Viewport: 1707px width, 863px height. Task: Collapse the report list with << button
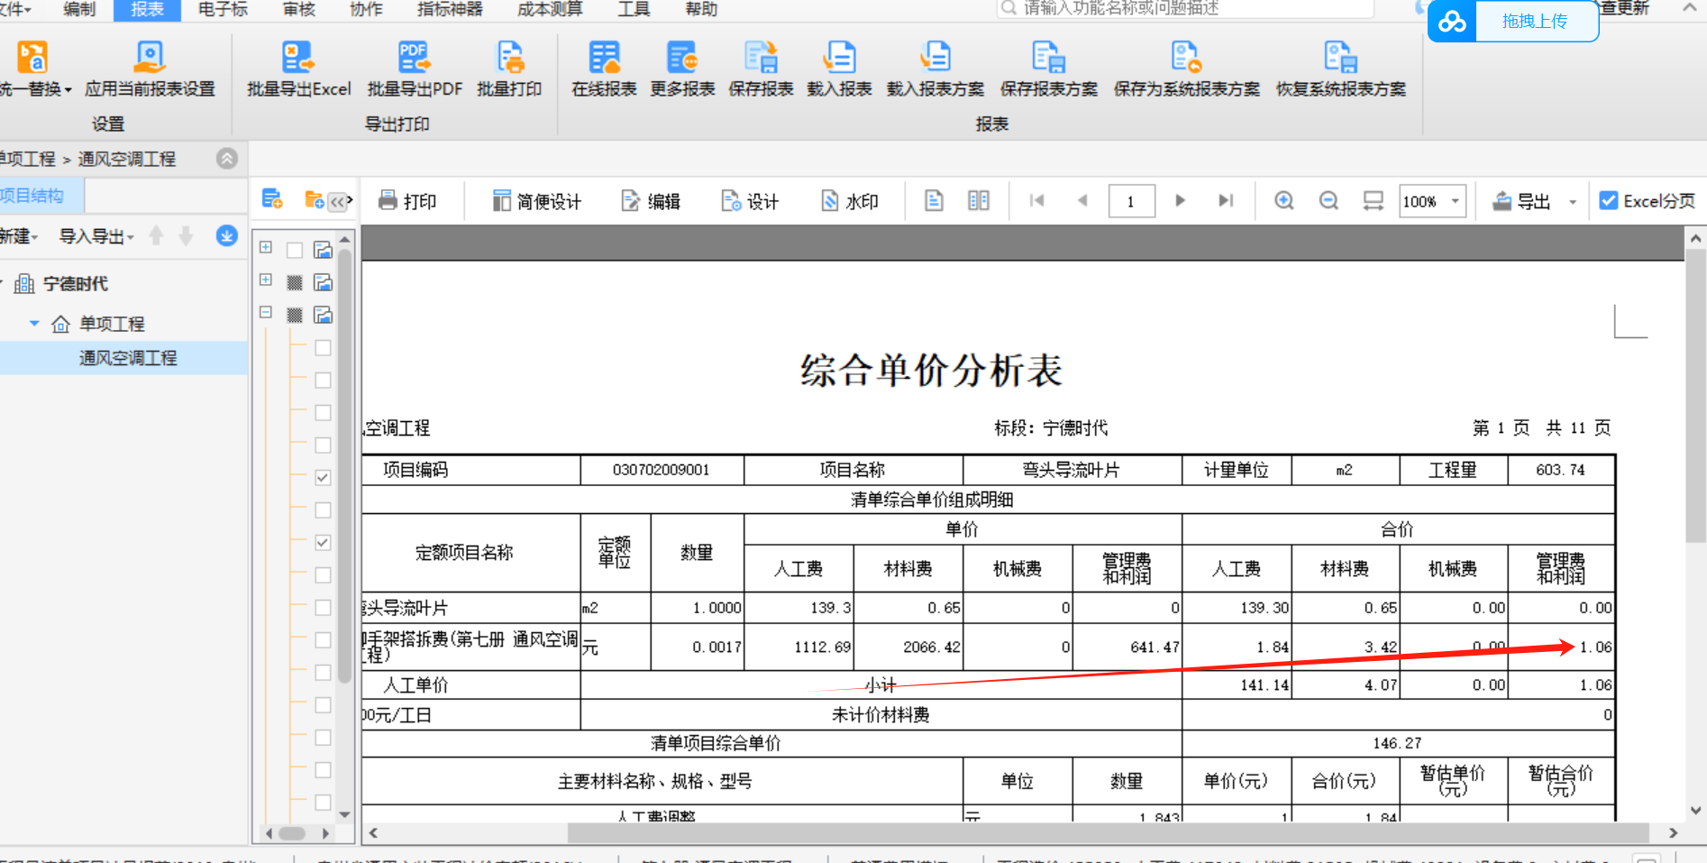coord(339,201)
